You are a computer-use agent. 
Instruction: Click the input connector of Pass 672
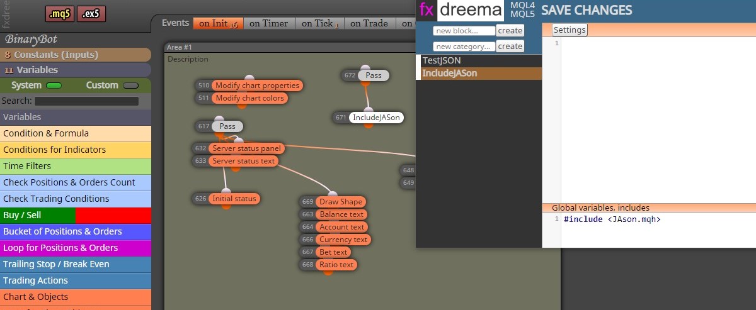[x=365, y=69]
